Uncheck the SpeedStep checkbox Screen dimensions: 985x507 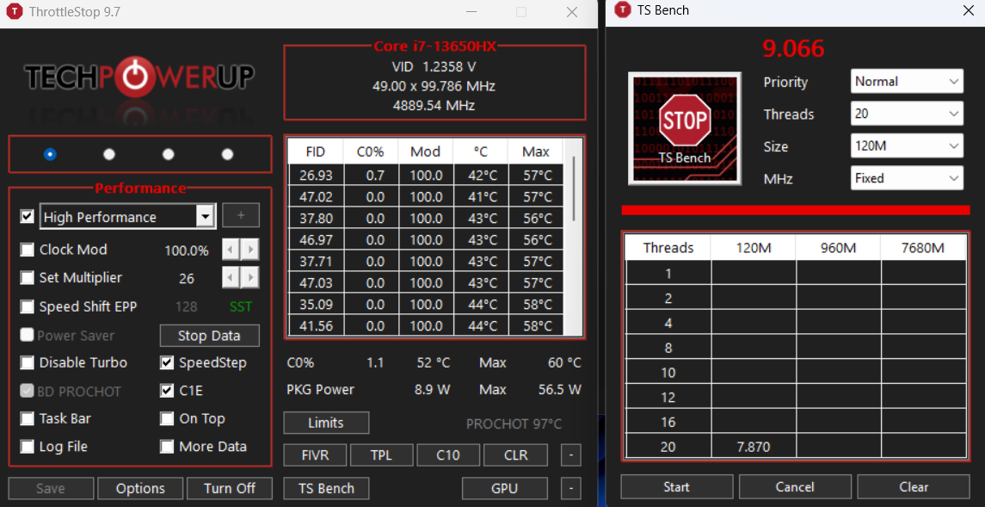[x=167, y=362]
